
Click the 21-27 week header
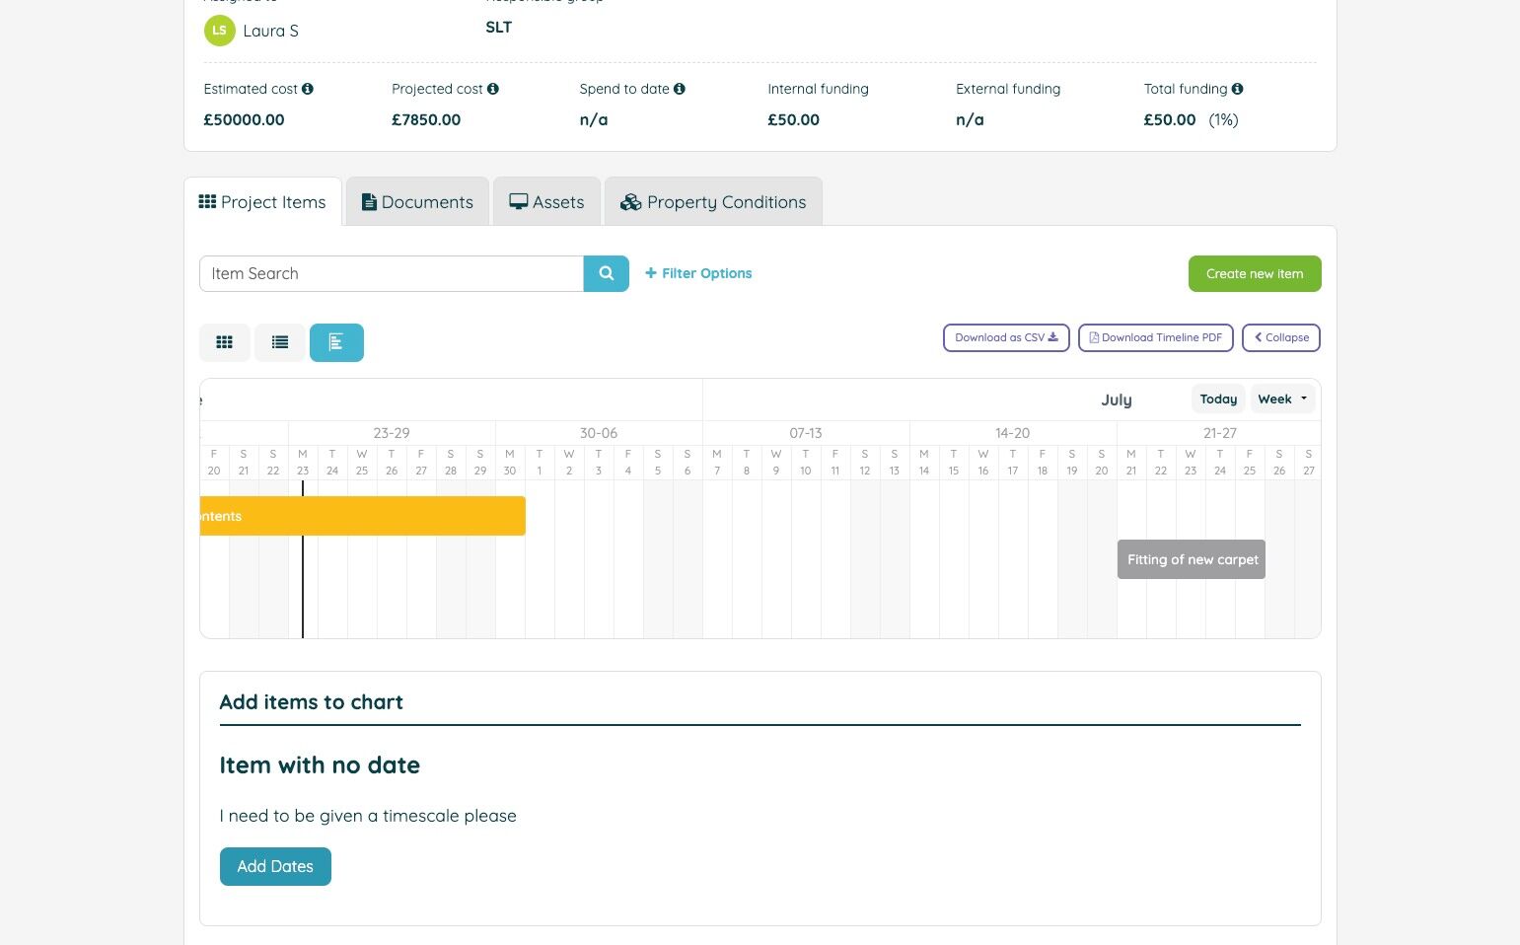(x=1219, y=433)
